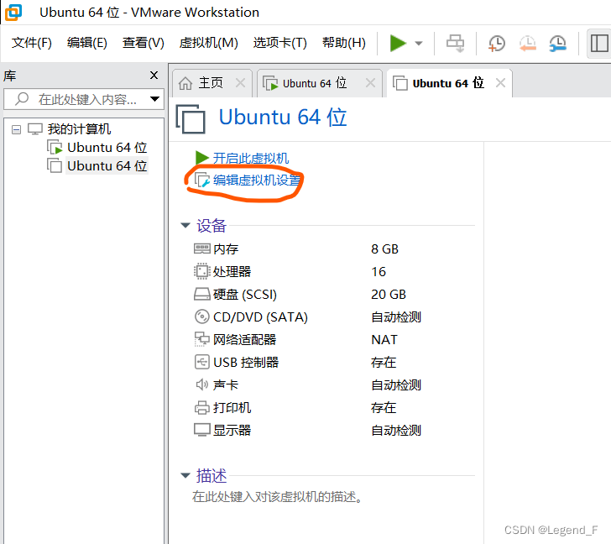Click the description text field placeholder
This screenshot has height=544, width=611.
pos(278,497)
